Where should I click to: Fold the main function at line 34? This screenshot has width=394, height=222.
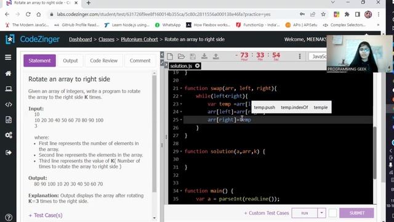coord(181,191)
